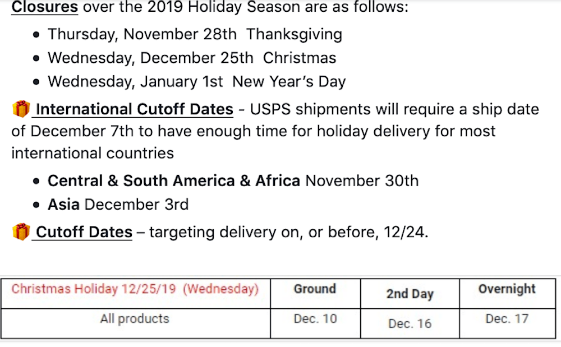The width and height of the screenshot is (561, 347).
Task: Select the bold Asia label
Action: tap(63, 205)
